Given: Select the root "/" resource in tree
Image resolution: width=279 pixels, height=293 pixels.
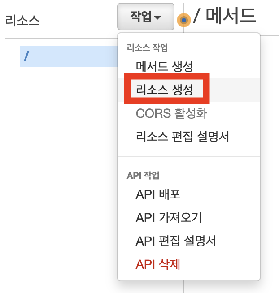Looking at the screenshot, I should [x=69, y=56].
